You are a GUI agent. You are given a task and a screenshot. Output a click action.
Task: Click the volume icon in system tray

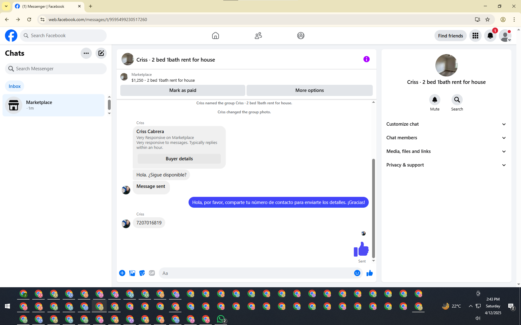(x=478, y=318)
